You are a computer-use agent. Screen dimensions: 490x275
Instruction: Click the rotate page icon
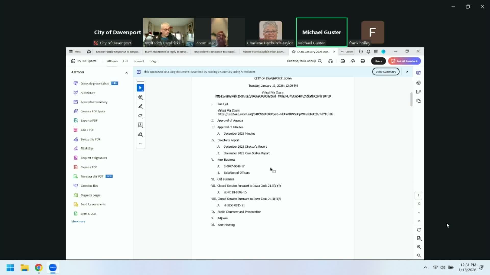[x=419, y=230]
